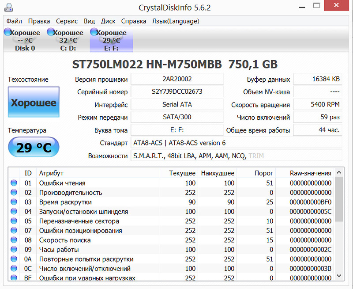Select the Переназначенные сектора row
This screenshot has height=289, width=353.
[171, 221]
